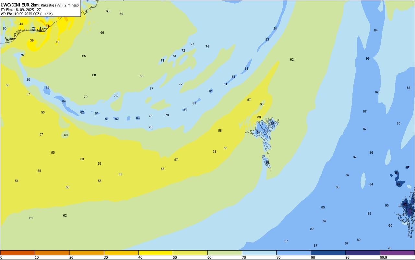Click the pale blue 70–80 legend swatch
415x260 pixels.
(259, 253)
